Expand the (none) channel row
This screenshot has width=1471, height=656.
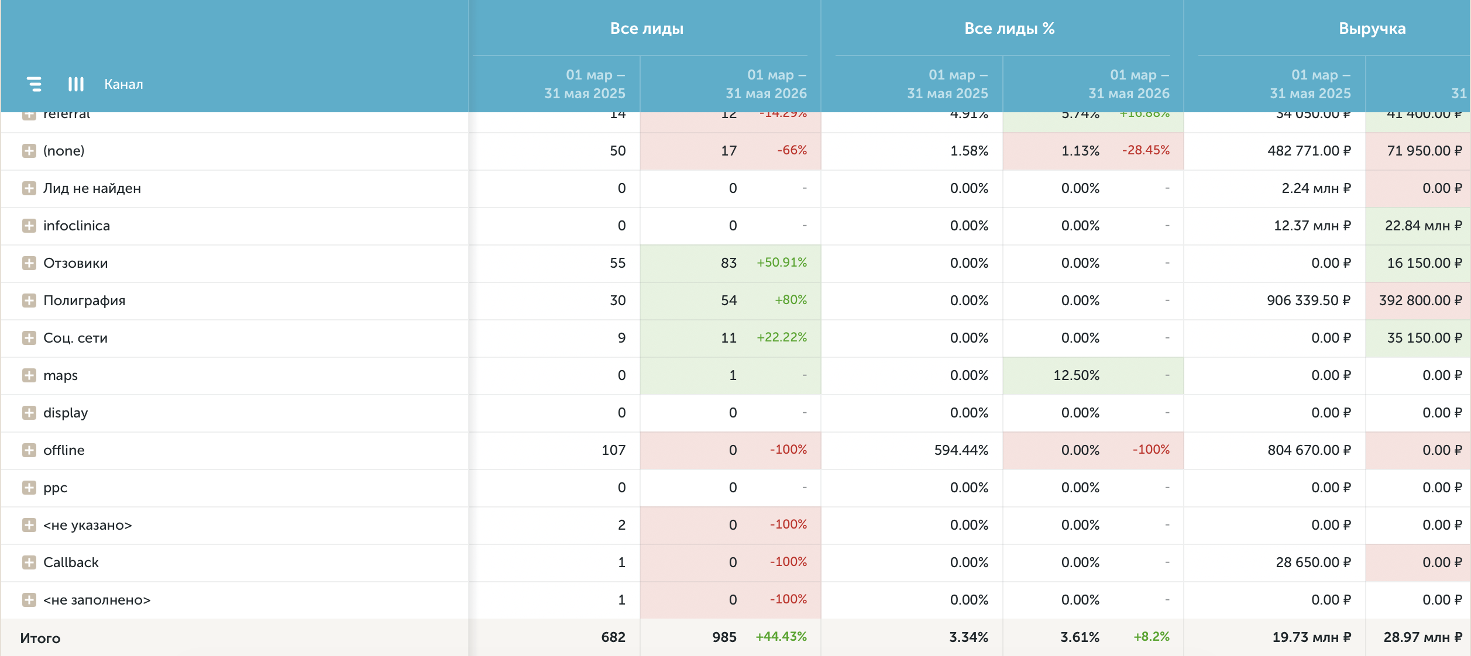pyautogui.click(x=29, y=151)
